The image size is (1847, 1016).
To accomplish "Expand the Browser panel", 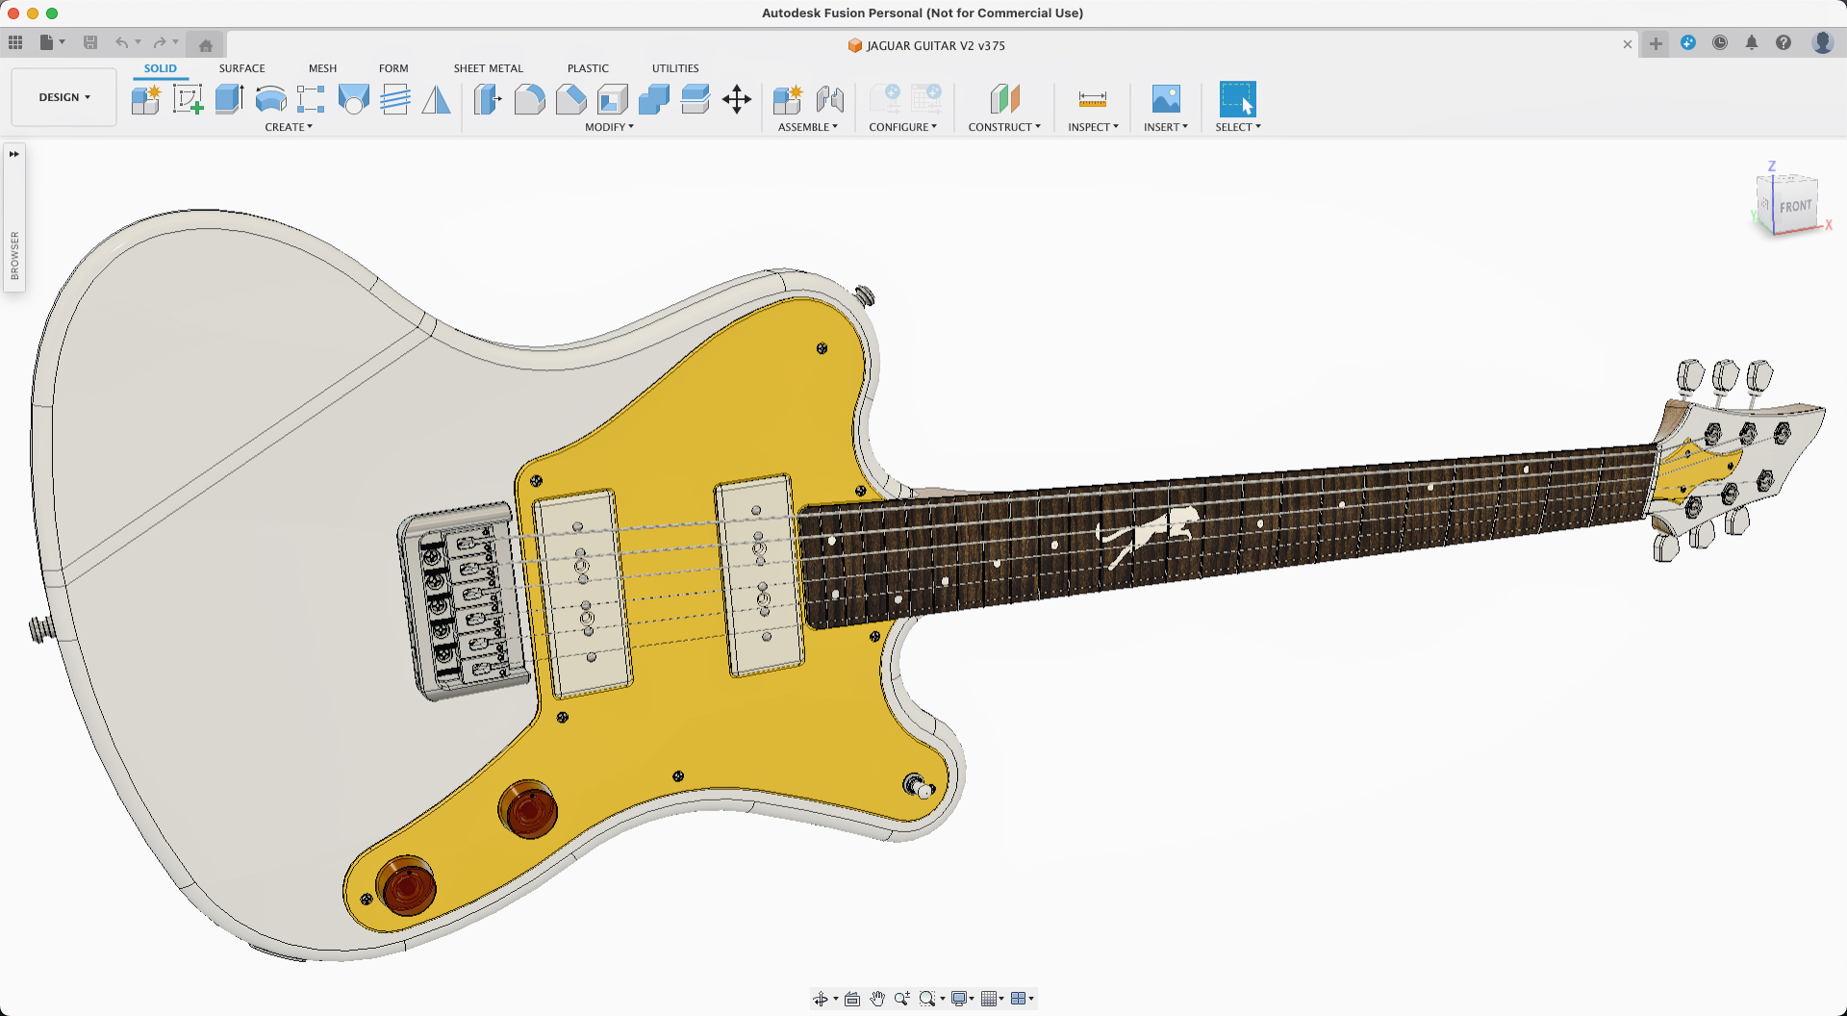I will (14, 154).
